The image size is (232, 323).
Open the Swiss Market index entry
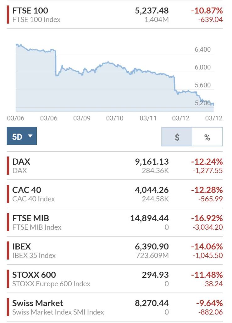38,303
